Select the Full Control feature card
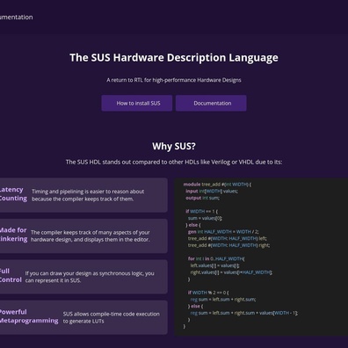 pos(83,277)
